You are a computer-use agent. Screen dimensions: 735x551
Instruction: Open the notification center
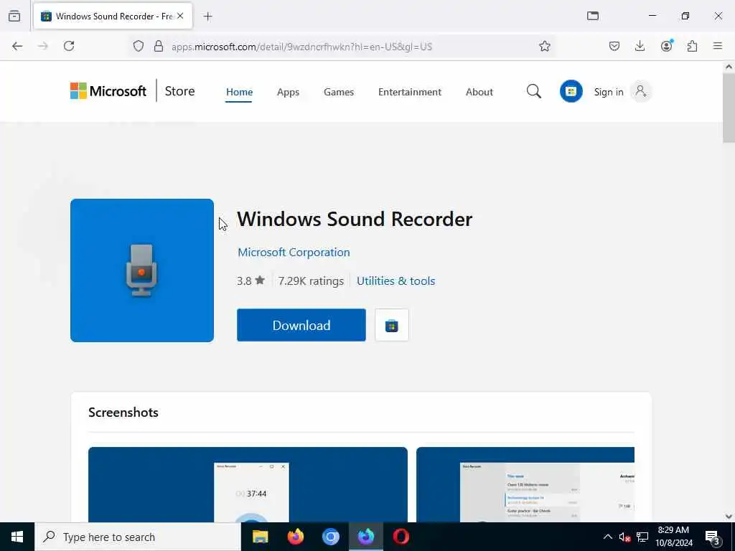(713, 537)
